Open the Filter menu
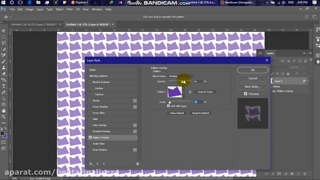The width and height of the screenshot is (320, 180). tap(69, 9)
